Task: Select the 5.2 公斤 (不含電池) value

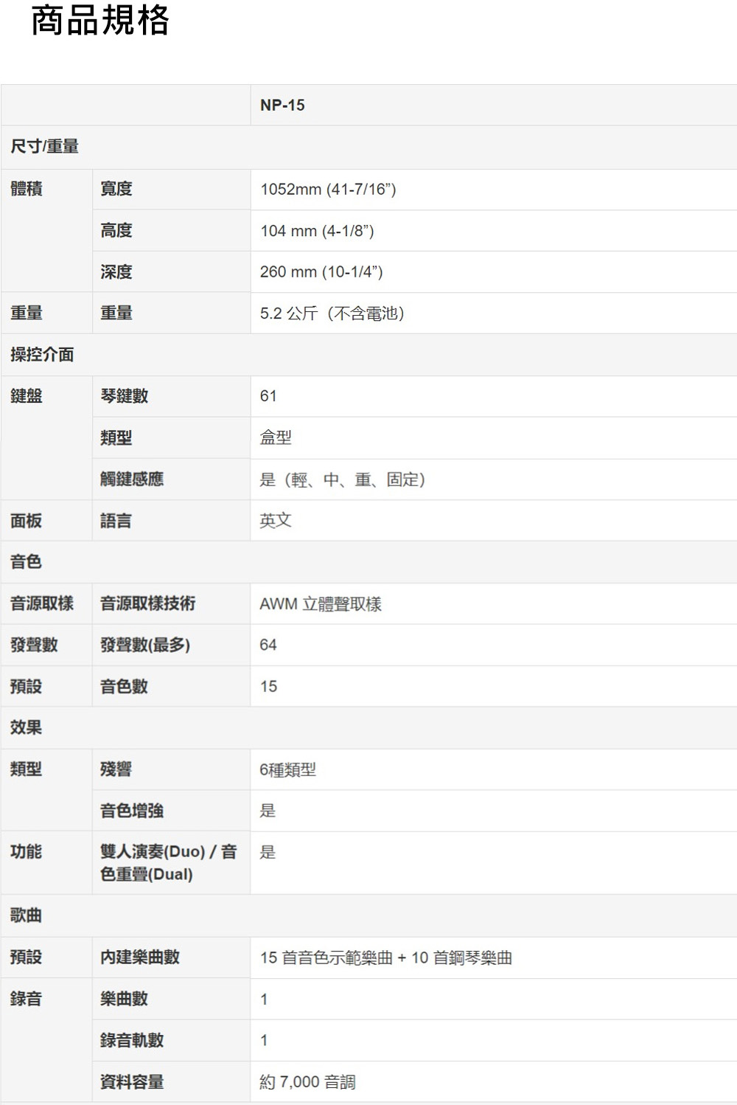Action: 332,314
